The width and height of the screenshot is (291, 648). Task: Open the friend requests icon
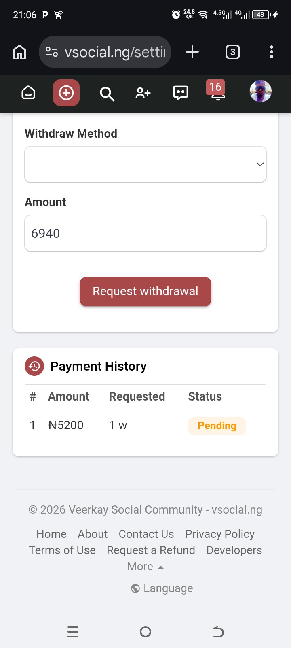pyautogui.click(x=143, y=93)
